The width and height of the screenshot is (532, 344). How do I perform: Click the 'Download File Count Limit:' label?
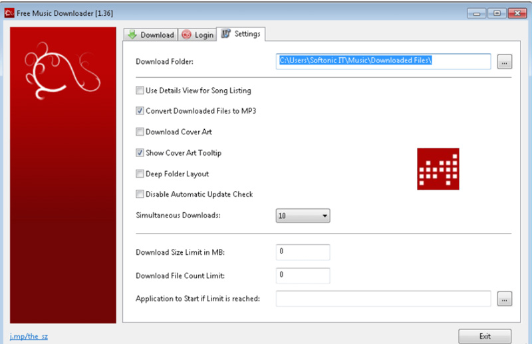click(180, 275)
